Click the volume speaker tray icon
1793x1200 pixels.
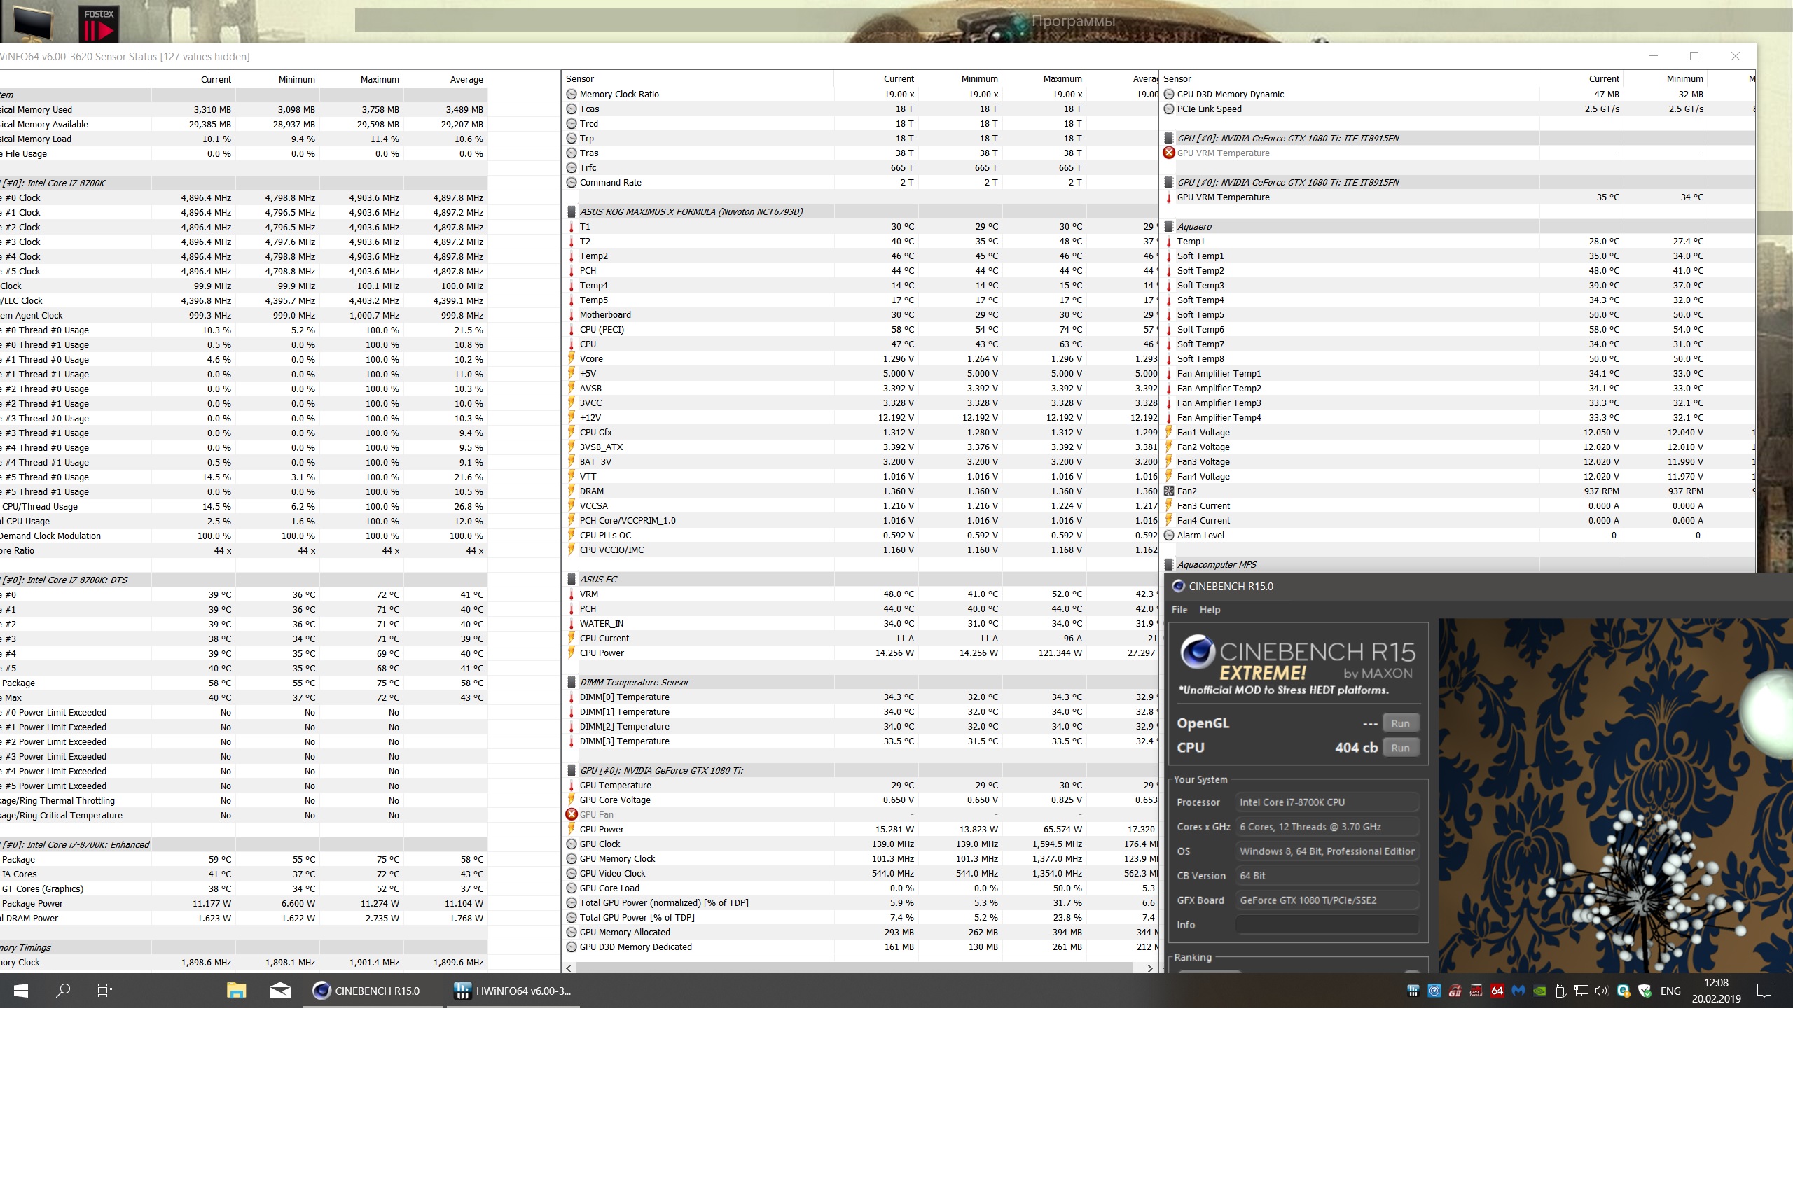pyautogui.click(x=1602, y=990)
